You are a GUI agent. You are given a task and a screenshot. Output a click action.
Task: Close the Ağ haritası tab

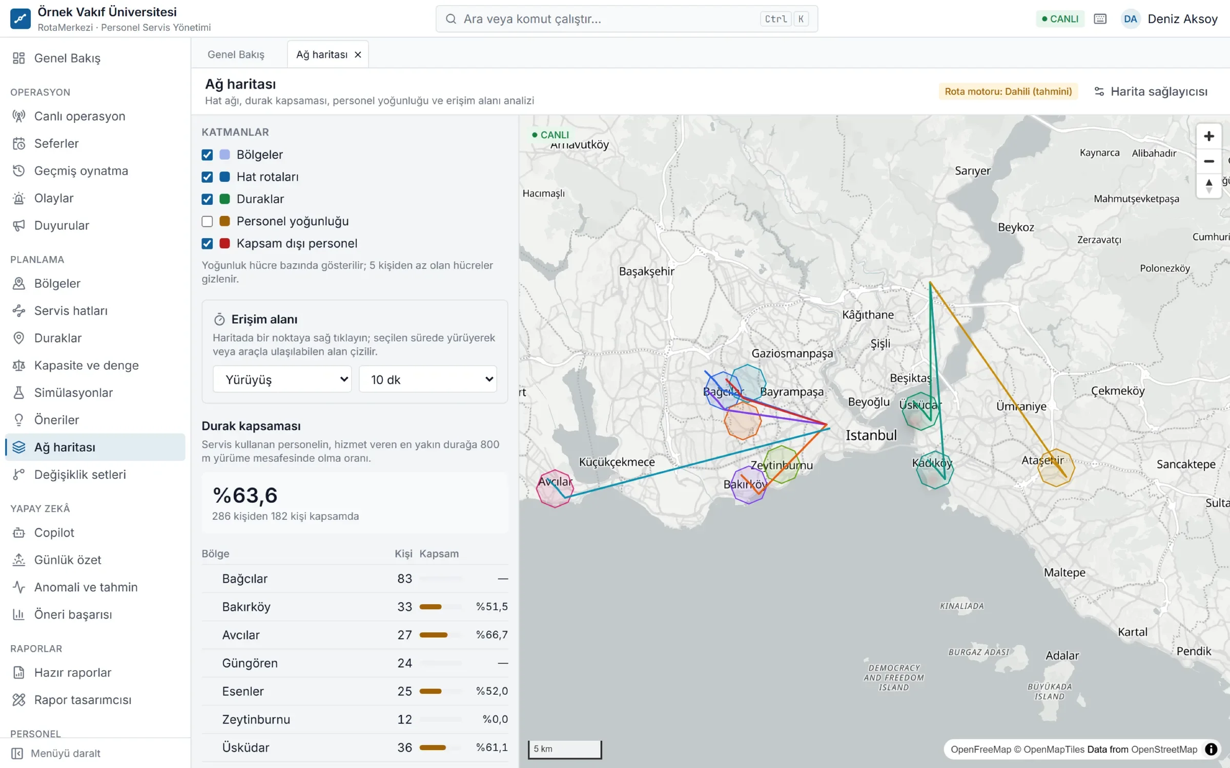pyautogui.click(x=358, y=55)
